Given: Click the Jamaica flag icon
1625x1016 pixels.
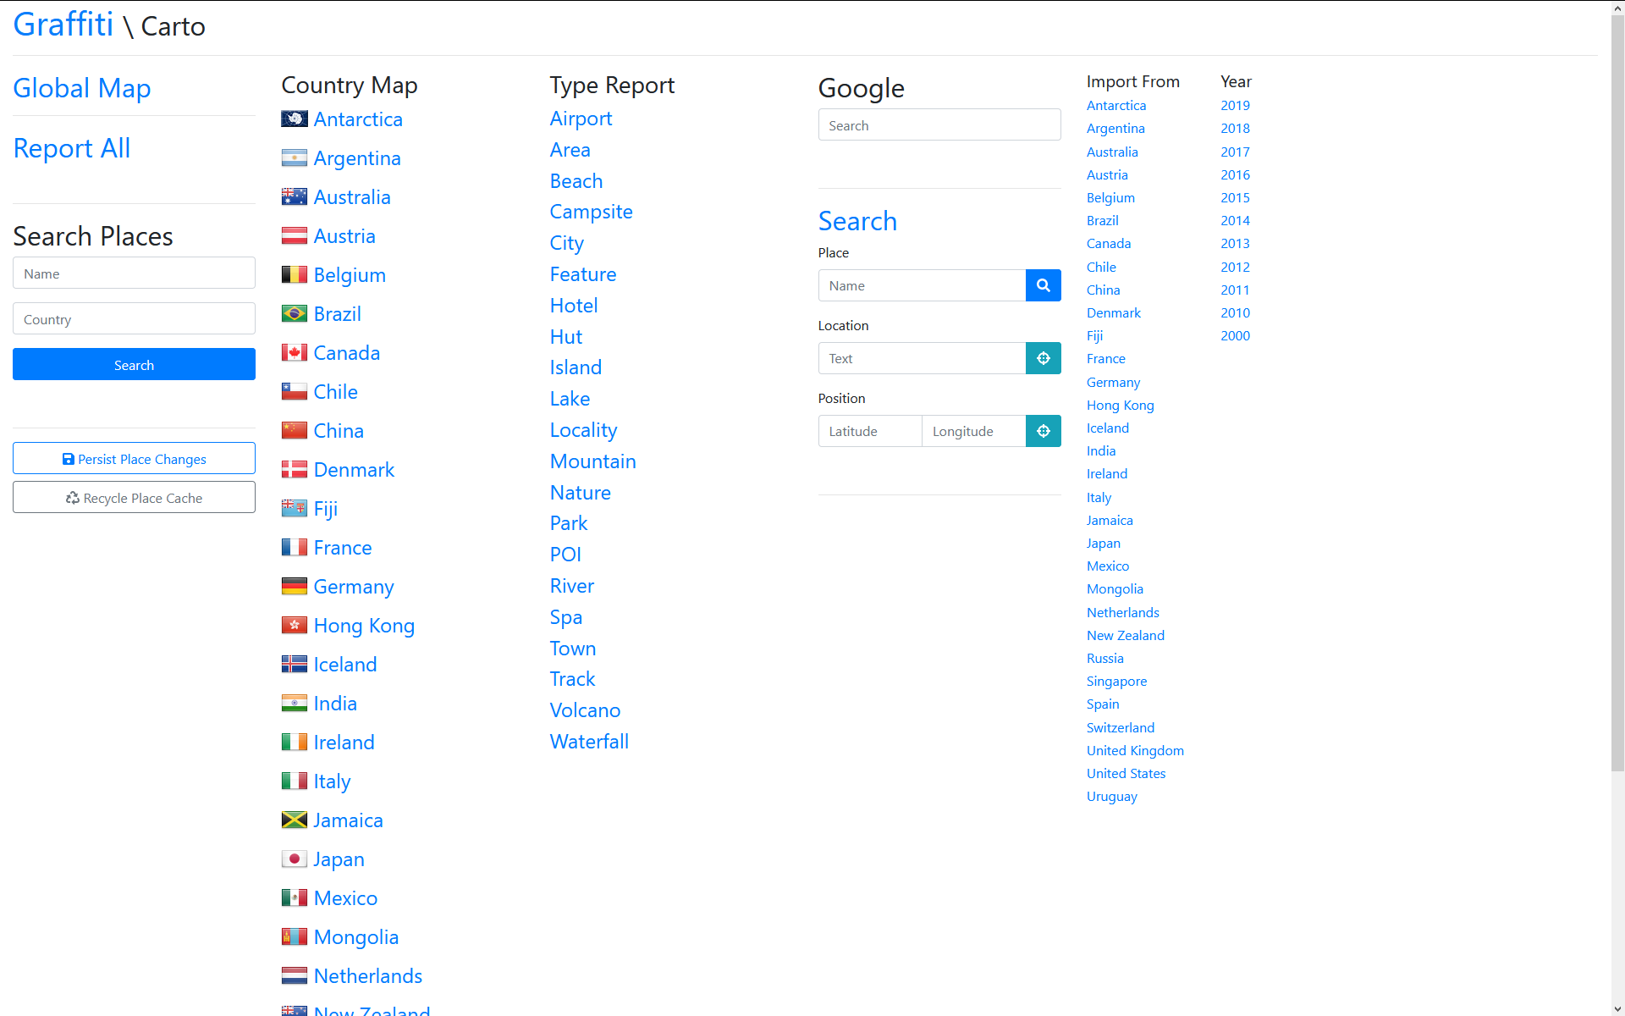Looking at the screenshot, I should point(294,820).
